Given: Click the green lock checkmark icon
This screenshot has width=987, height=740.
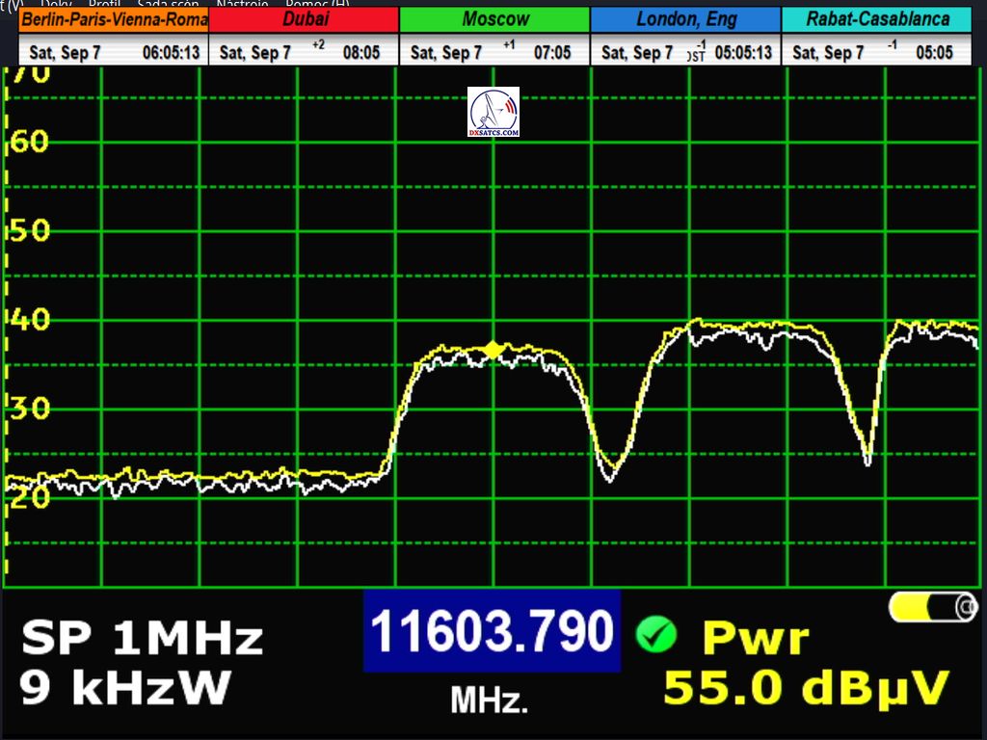Looking at the screenshot, I should 654,634.
